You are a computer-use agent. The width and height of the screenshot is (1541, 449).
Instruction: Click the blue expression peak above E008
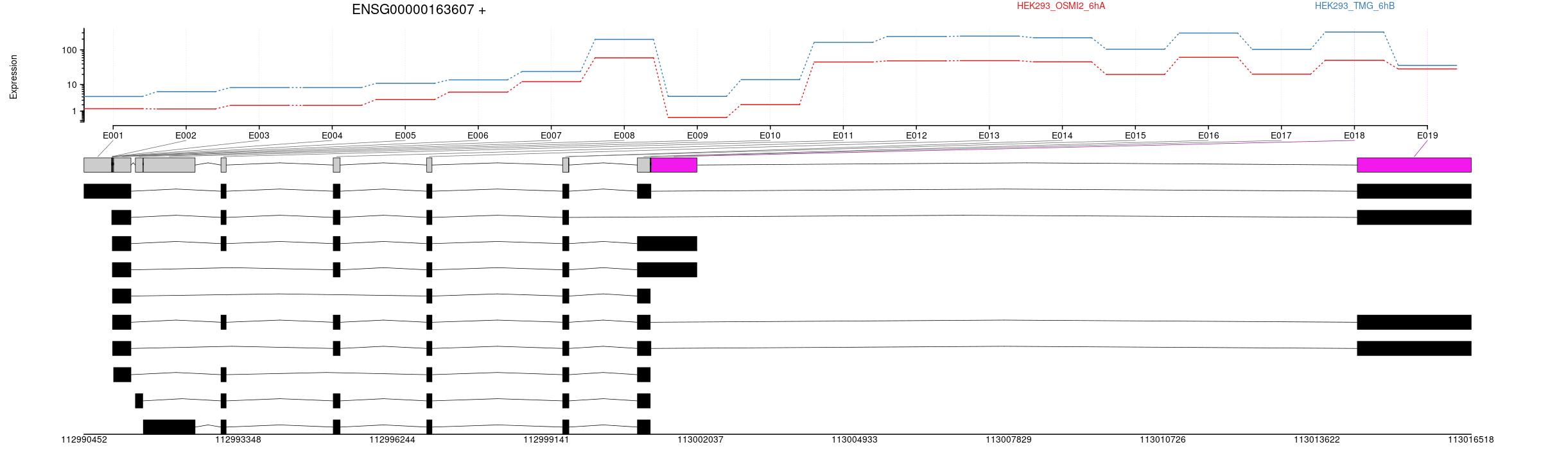pyautogui.click(x=624, y=39)
